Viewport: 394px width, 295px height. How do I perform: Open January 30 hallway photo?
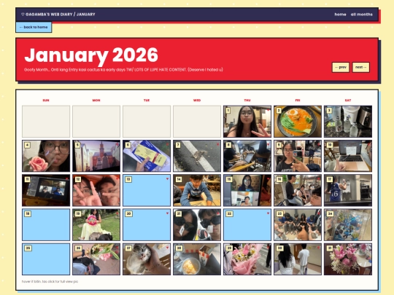tap(298, 259)
